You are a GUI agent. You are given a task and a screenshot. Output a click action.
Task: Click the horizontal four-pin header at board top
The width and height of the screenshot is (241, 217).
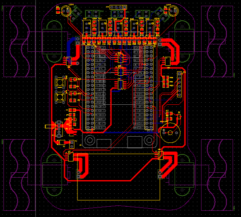coord(118,7)
